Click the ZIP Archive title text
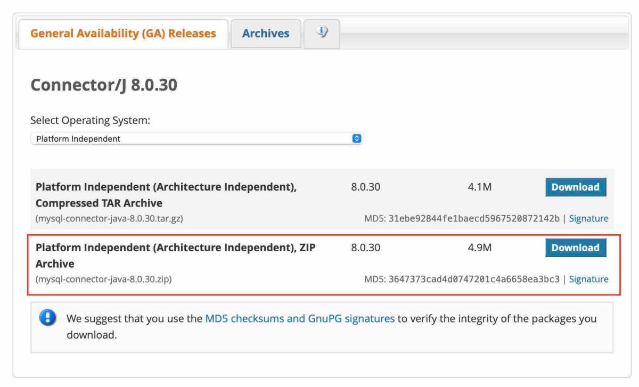The image size is (639, 387). pos(175,256)
